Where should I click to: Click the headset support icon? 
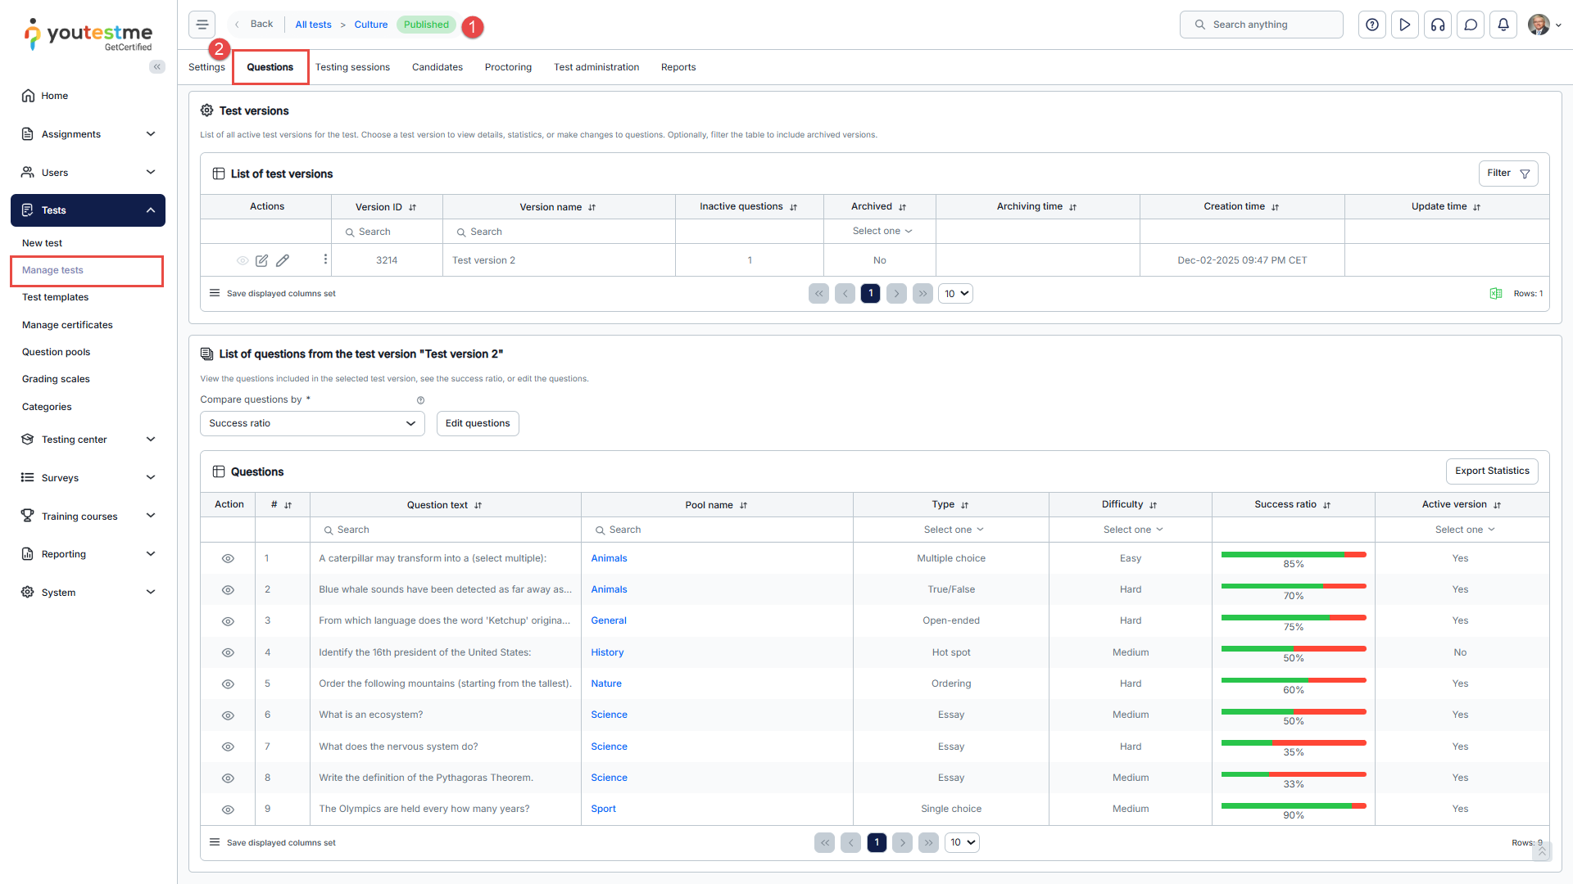point(1438,25)
